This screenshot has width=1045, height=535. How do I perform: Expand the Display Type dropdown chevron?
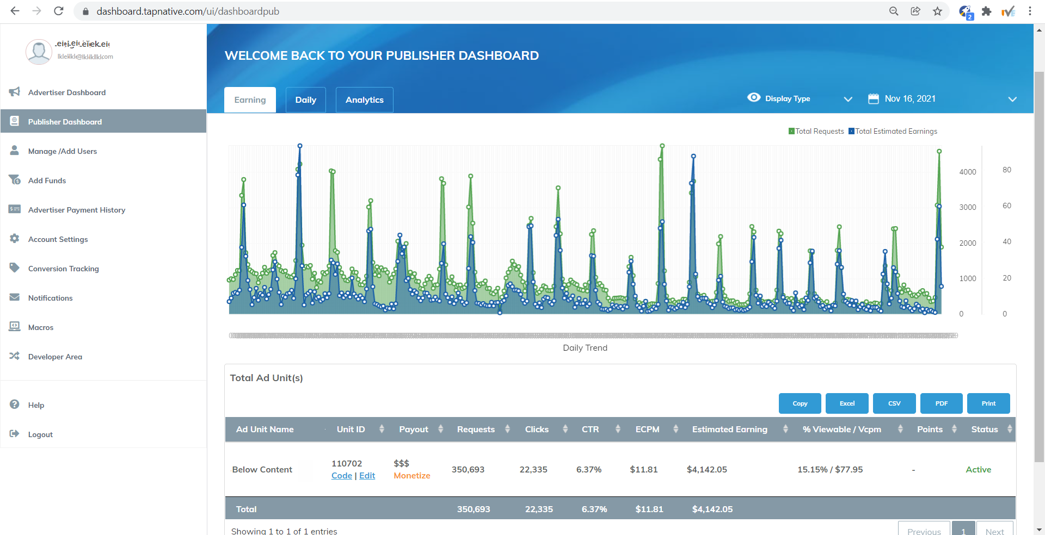click(x=848, y=99)
